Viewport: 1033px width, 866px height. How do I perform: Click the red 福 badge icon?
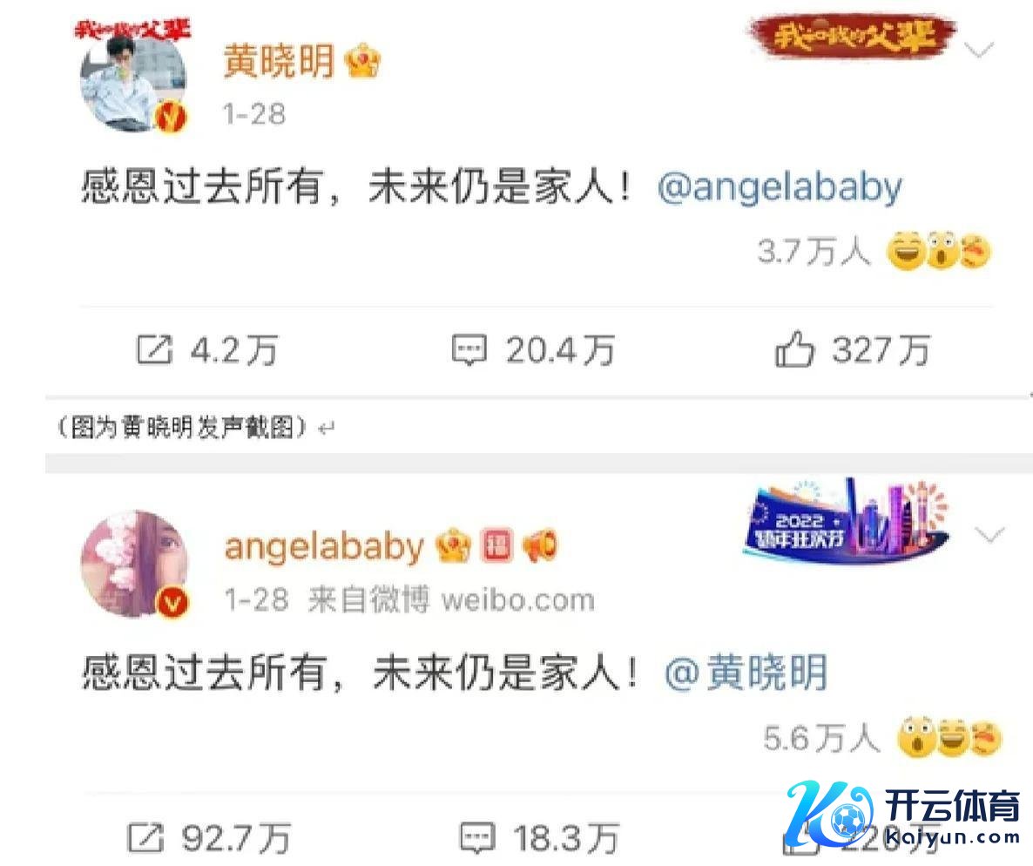[x=496, y=546]
